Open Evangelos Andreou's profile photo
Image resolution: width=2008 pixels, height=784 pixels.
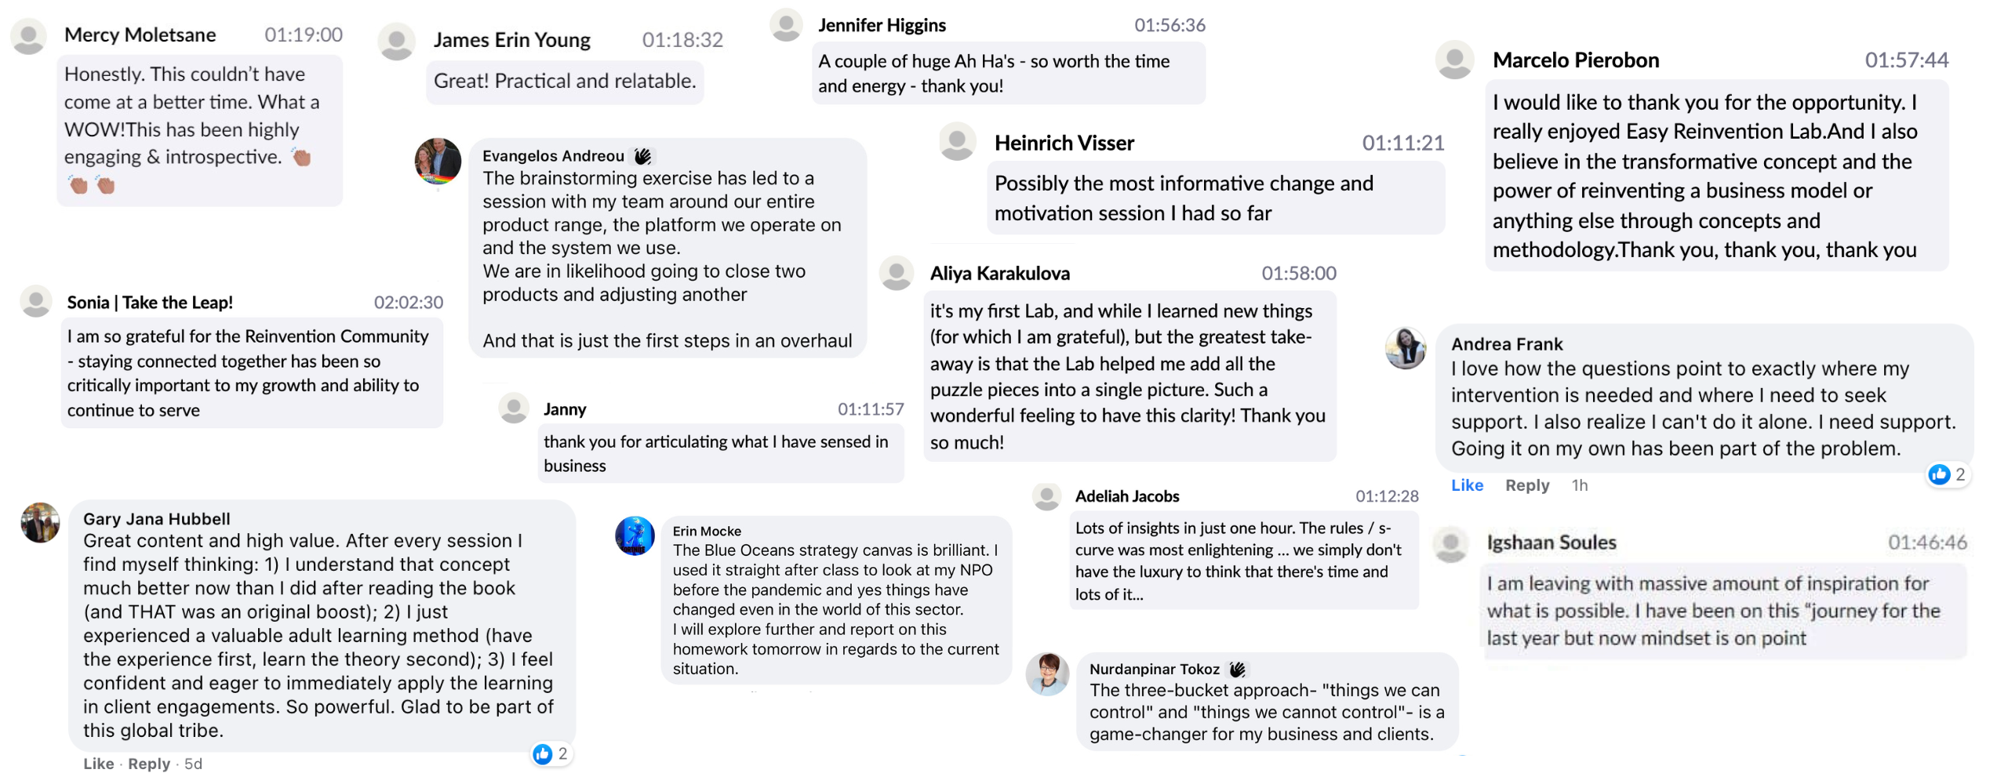[x=438, y=161]
